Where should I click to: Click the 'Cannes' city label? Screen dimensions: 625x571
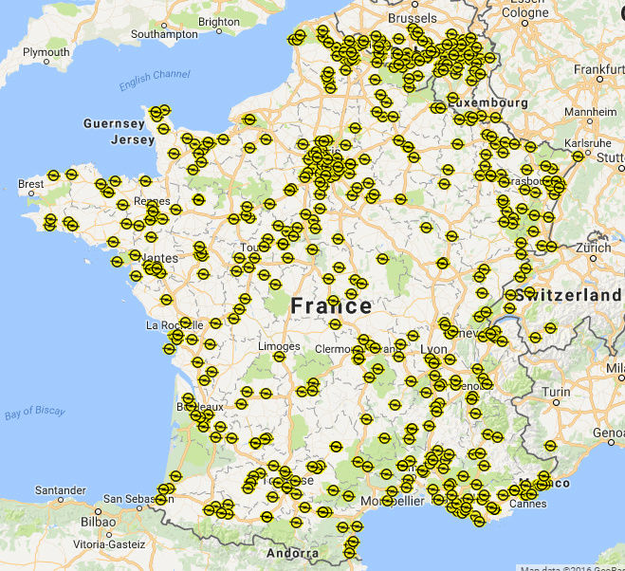pyautogui.click(x=528, y=504)
